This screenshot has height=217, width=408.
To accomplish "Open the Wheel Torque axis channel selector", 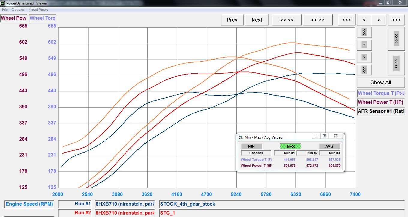I will coord(42,18).
